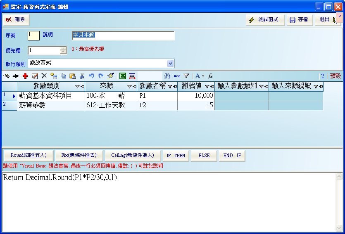Click the fx formula icon
The height and width of the screenshot is (234, 345).
coord(210,76)
